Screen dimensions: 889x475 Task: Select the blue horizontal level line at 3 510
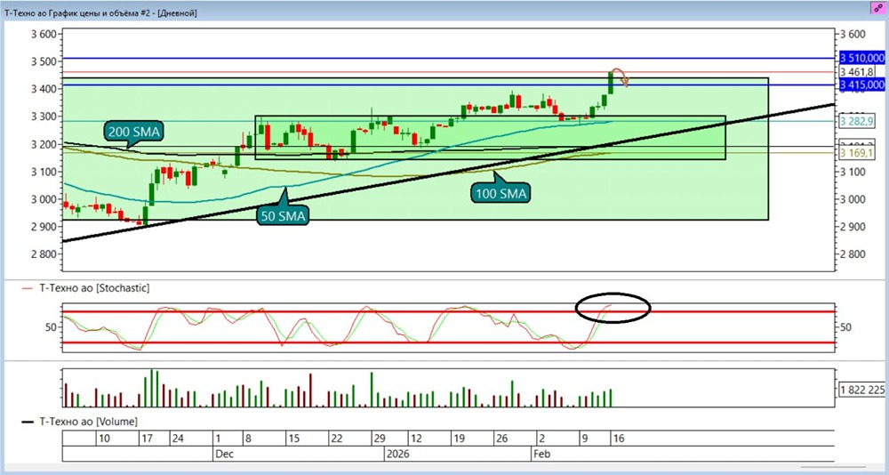[x=448, y=58]
